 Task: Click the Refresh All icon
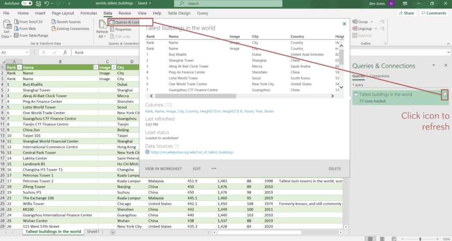pos(102,25)
